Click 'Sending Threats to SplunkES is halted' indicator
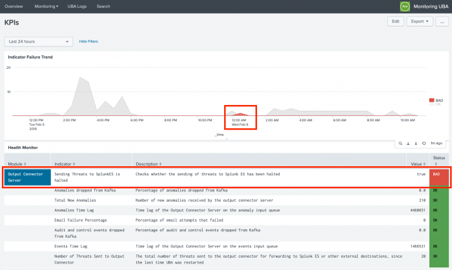 click(x=87, y=177)
